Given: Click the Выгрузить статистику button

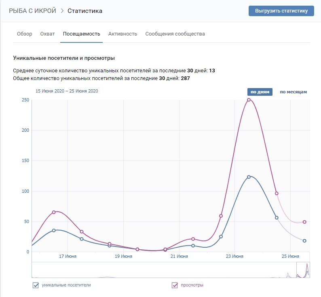Looking at the screenshot, I should 281,11.
